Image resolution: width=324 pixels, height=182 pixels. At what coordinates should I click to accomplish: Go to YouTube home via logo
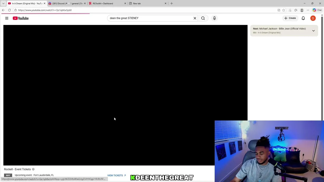click(21, 18)
